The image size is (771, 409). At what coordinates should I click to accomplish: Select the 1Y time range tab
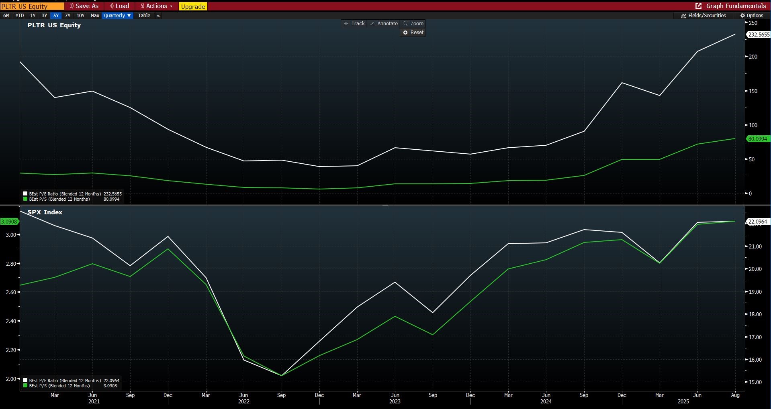[33, 16]
